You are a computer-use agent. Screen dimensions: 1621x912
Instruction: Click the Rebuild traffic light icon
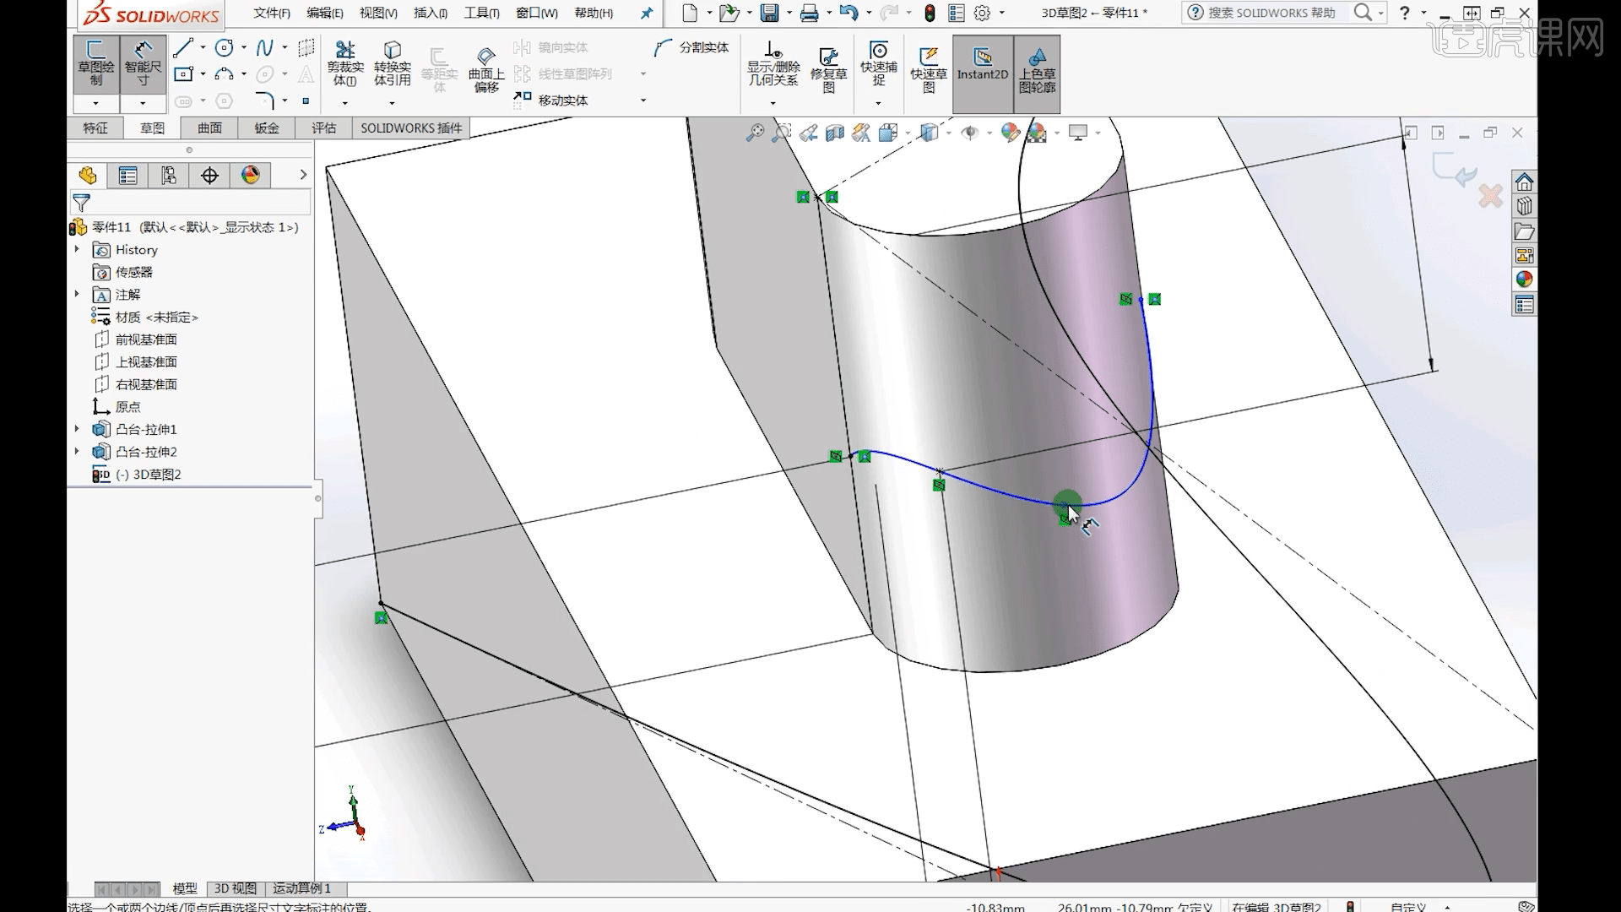click(x=930, y=13)
